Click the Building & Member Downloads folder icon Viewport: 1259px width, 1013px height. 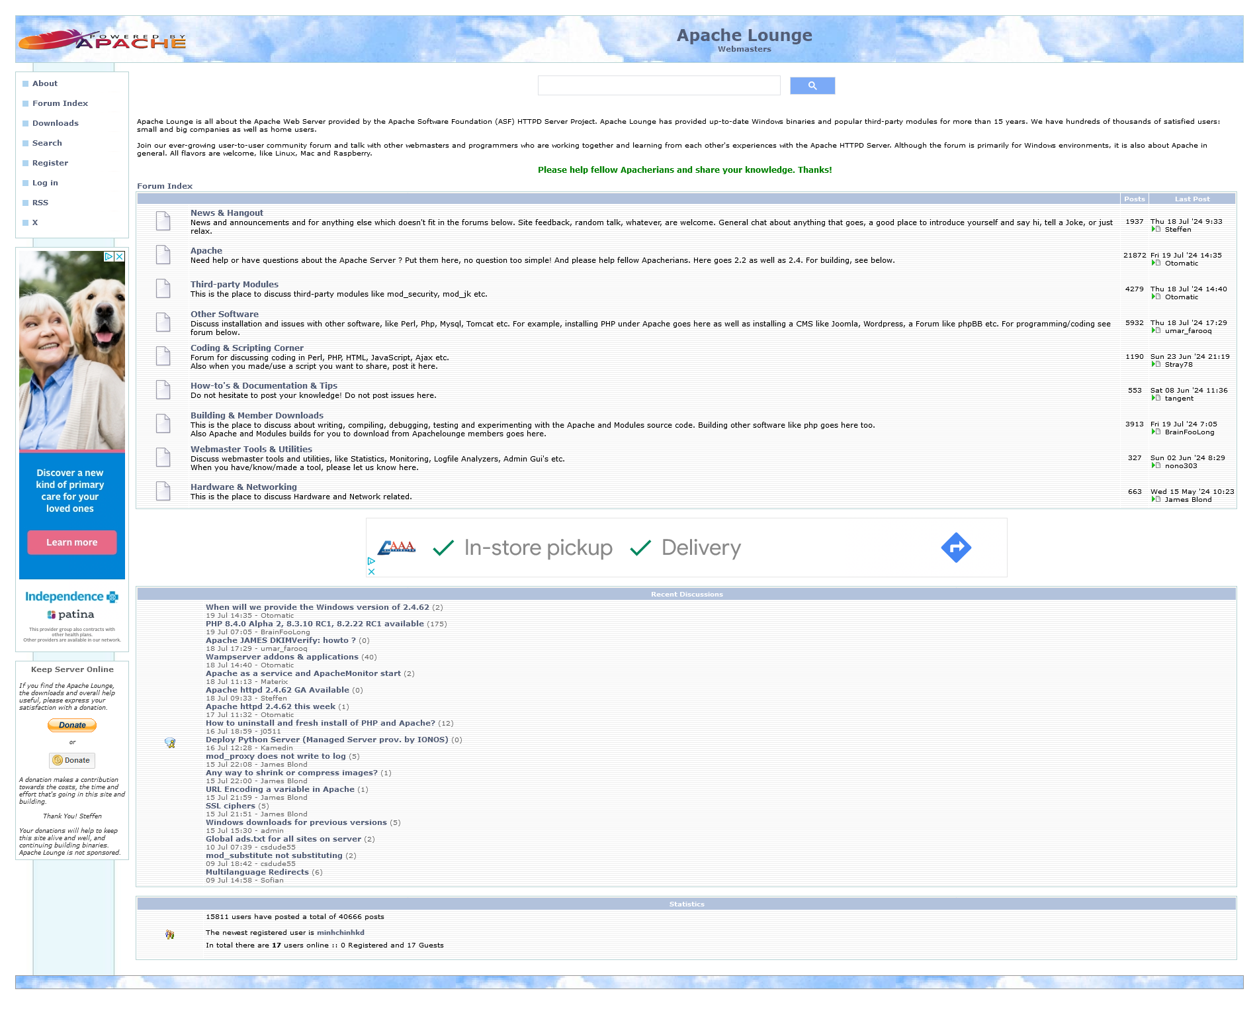click(x=163, y=424)
